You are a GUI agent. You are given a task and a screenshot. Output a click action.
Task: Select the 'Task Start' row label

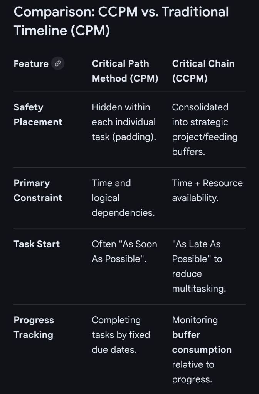coord(37,244)
